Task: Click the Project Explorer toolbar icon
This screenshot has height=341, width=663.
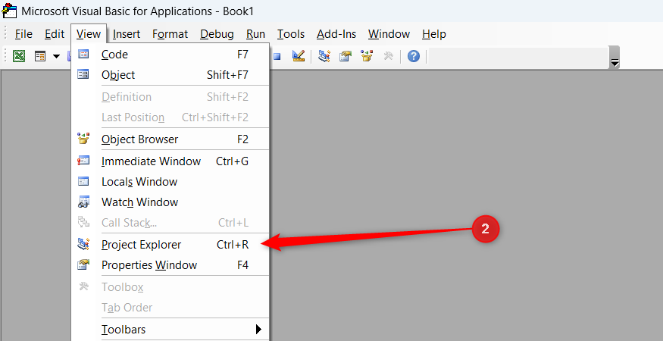Action: (x=324, y=56)
